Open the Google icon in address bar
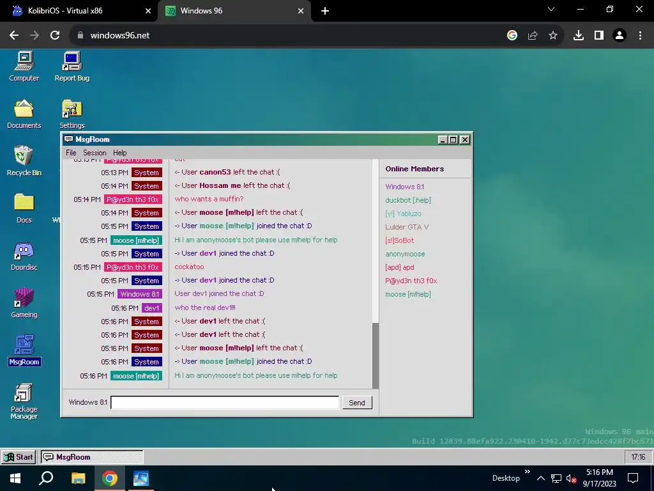 pyautogui.click(x=512, y=35)
